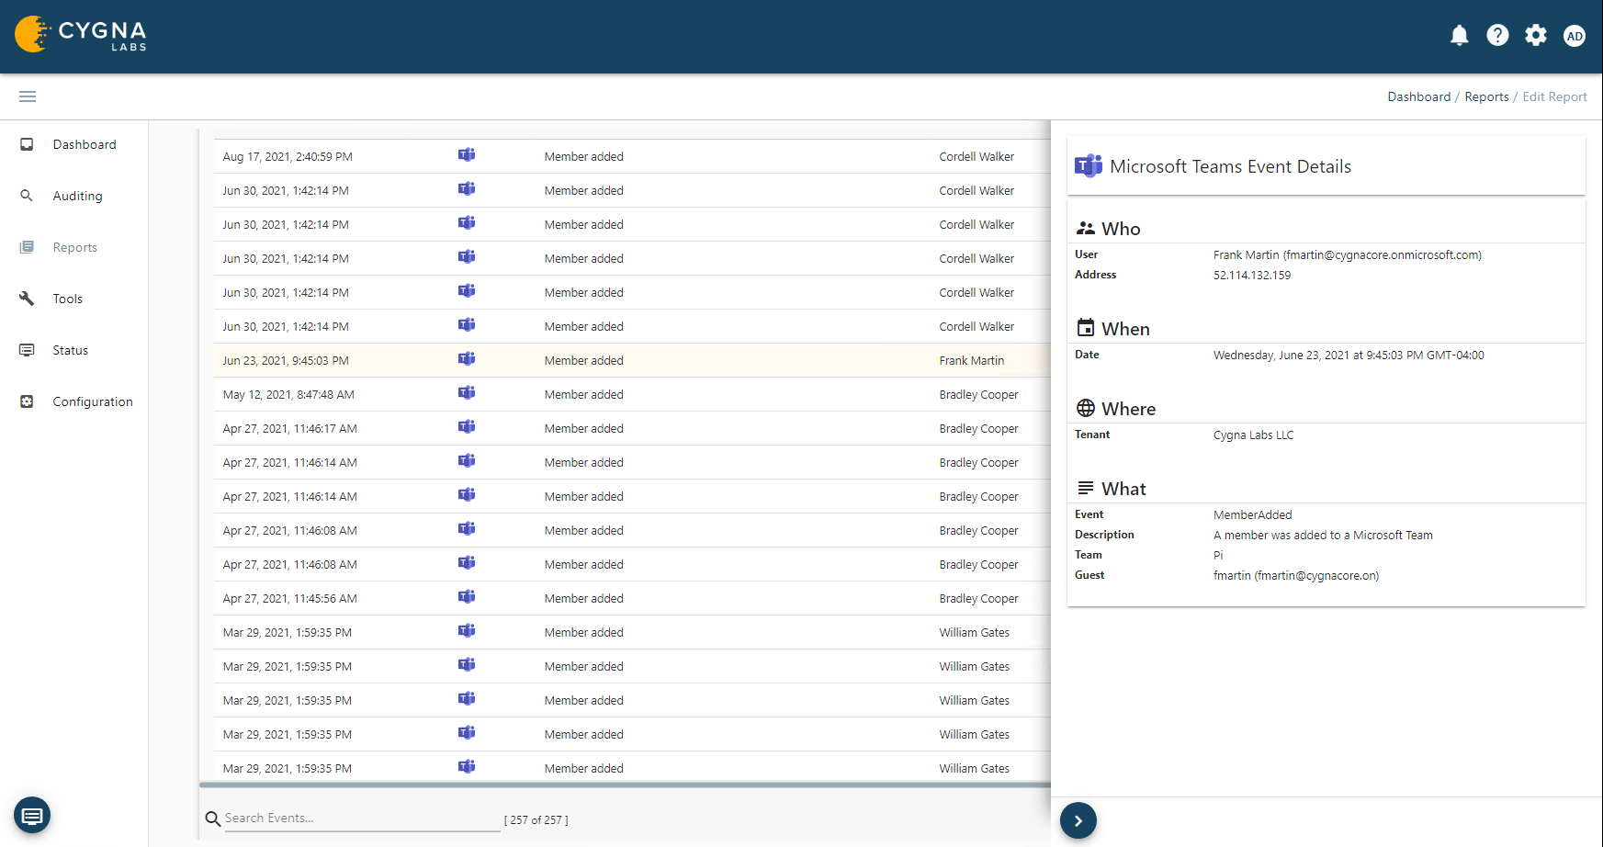Image resolution: width=1603 pixels, height=847 pixels.
Task: Click Member added in the May 12 row
Action: pos(583,394)
